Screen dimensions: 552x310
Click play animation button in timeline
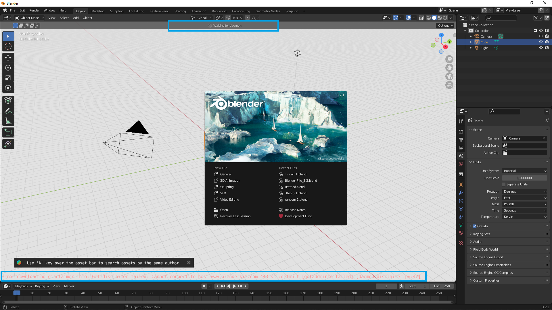point(234,286)
